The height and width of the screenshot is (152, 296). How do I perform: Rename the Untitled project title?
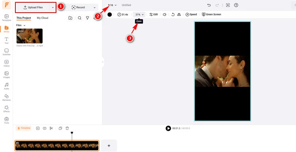(x=126, y=5)
